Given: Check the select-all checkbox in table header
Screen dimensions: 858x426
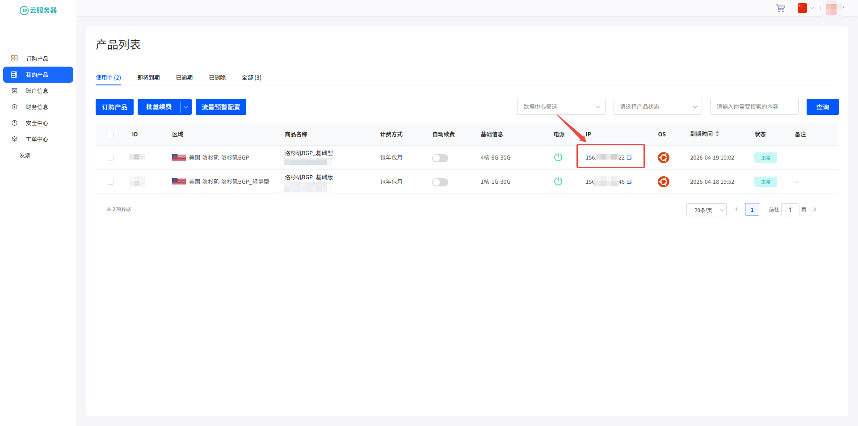Looking at the screenshot, I should pos(110,135).
